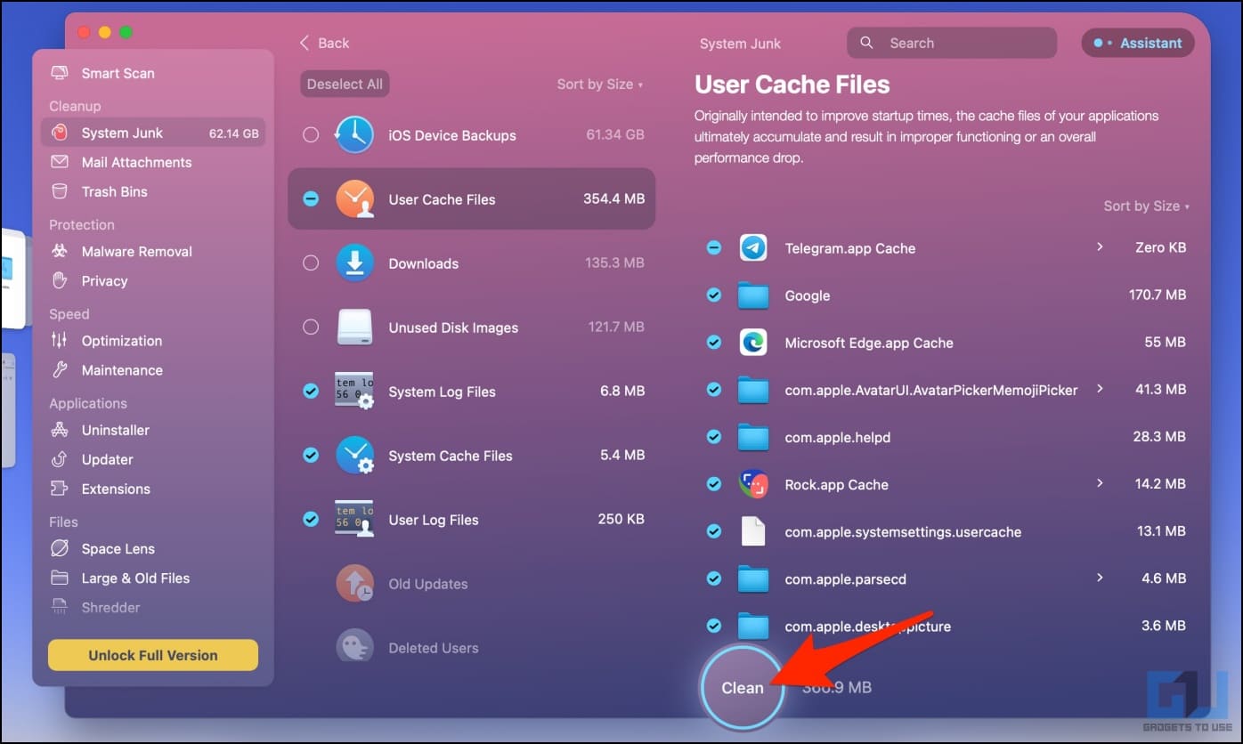The width and height of the screenshot is (1243, 744).
Task: Click the System Junk title text
Action: pos(740,44)
